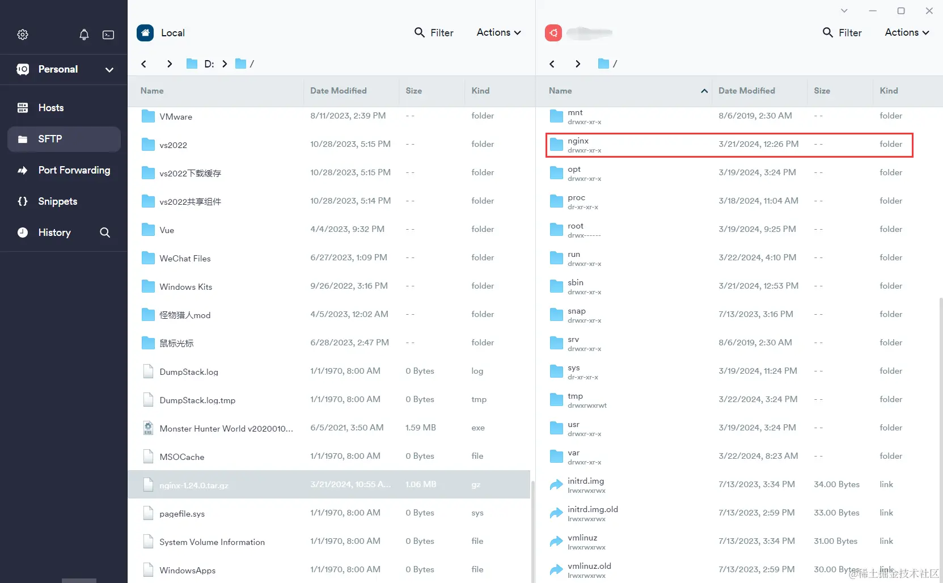The image size is (943, 583).
Task: Select the remote sys folder icon
Action: tap(556, 371)
